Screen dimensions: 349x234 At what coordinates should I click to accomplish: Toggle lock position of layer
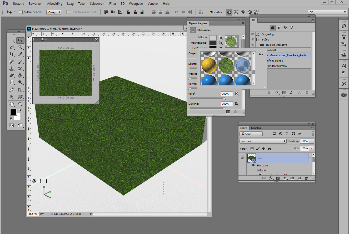point(263,149)
